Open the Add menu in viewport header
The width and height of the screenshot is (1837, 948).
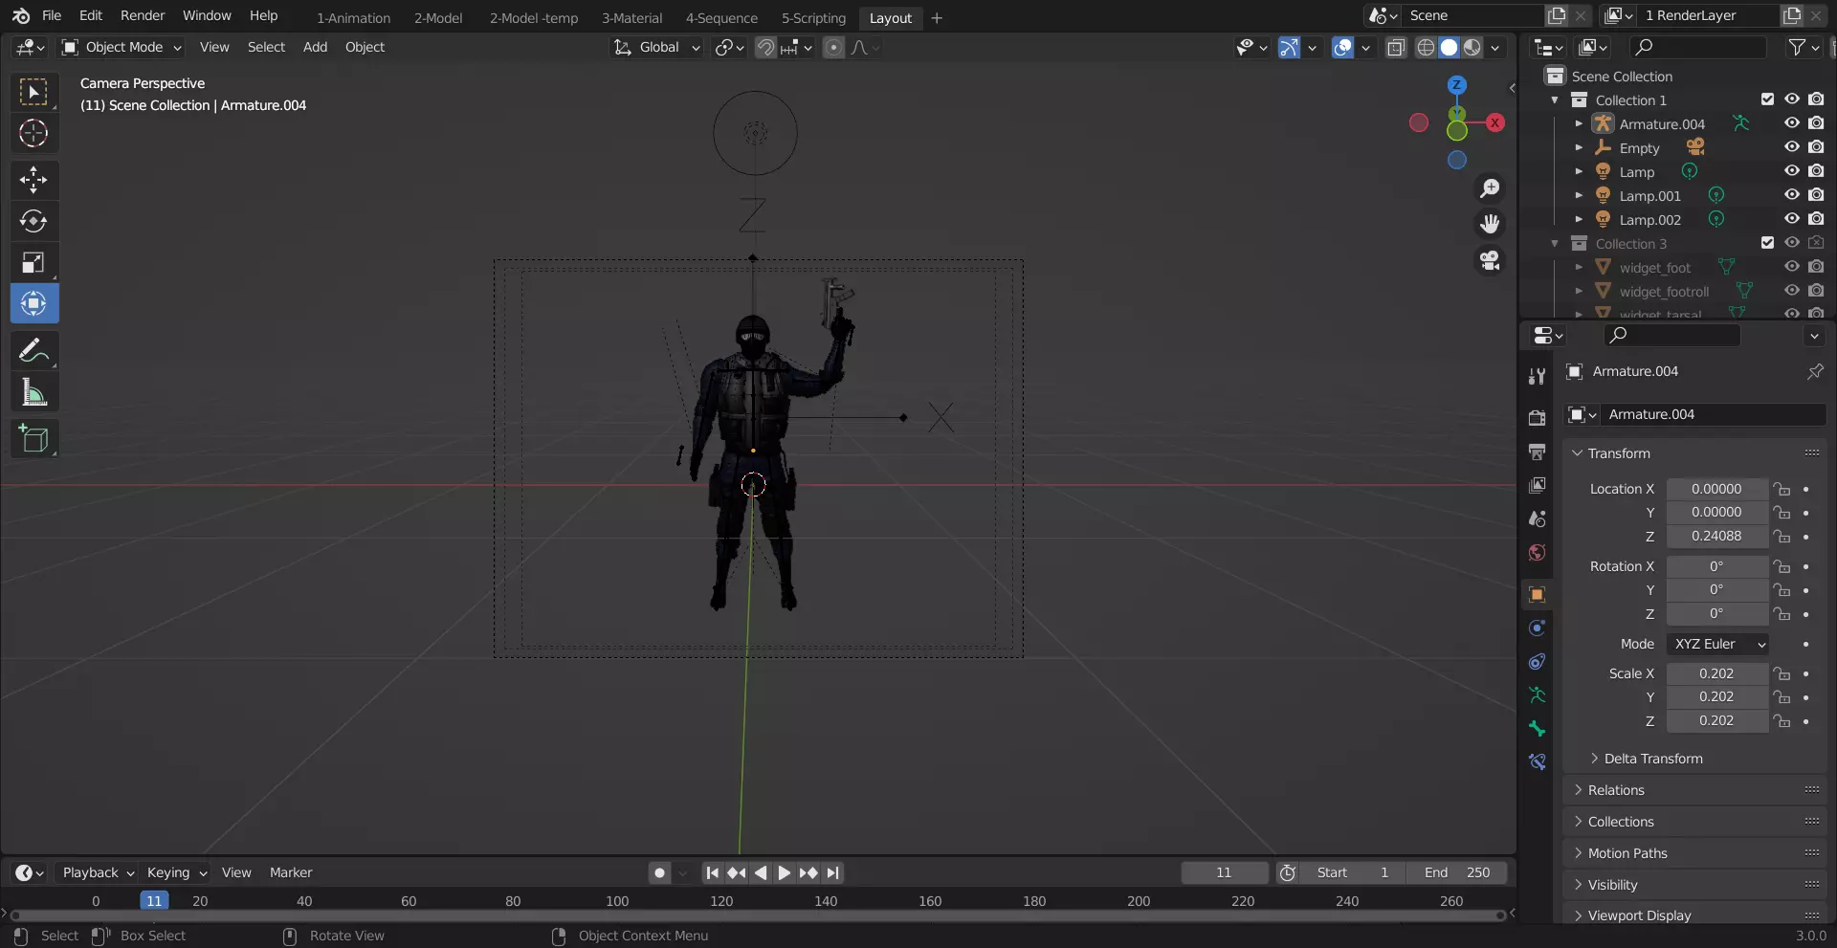[315, 47]
